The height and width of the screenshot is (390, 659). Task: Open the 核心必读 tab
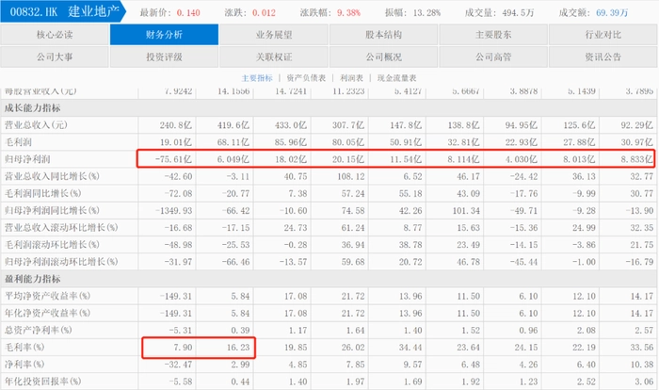55,35
